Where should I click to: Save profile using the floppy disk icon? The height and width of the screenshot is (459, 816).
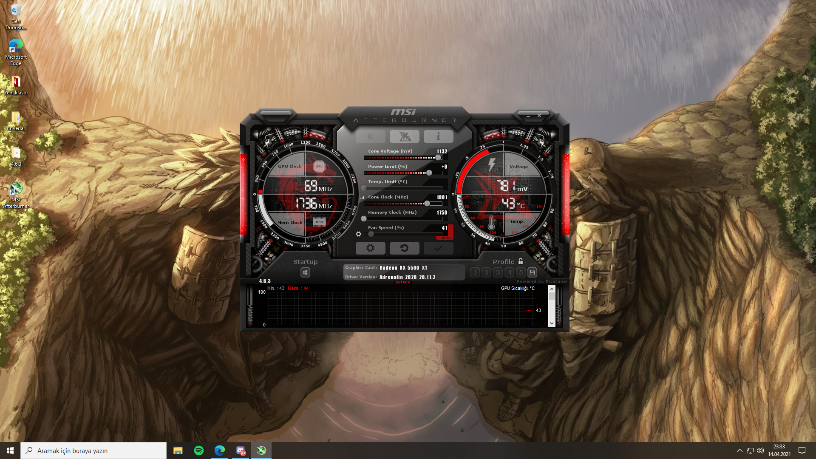click(532, 272)
